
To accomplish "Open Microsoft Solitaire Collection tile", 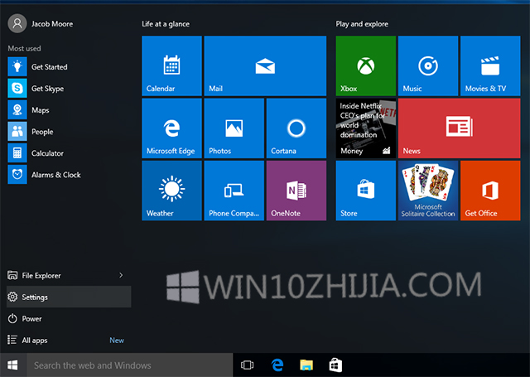I will pos(428,191).
